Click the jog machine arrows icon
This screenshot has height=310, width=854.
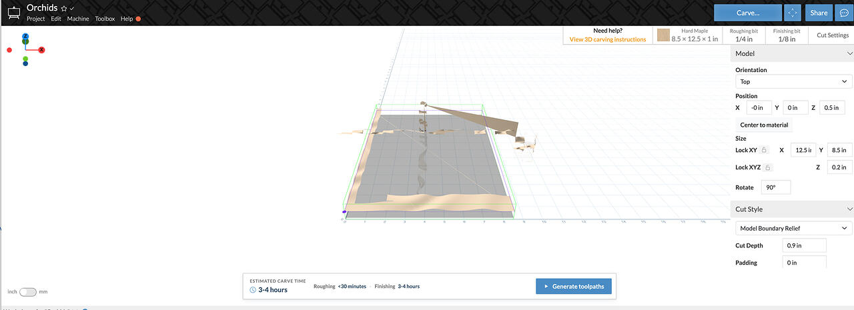pos(792,13)
